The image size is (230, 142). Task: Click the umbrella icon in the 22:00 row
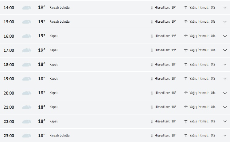pos(186,121)
